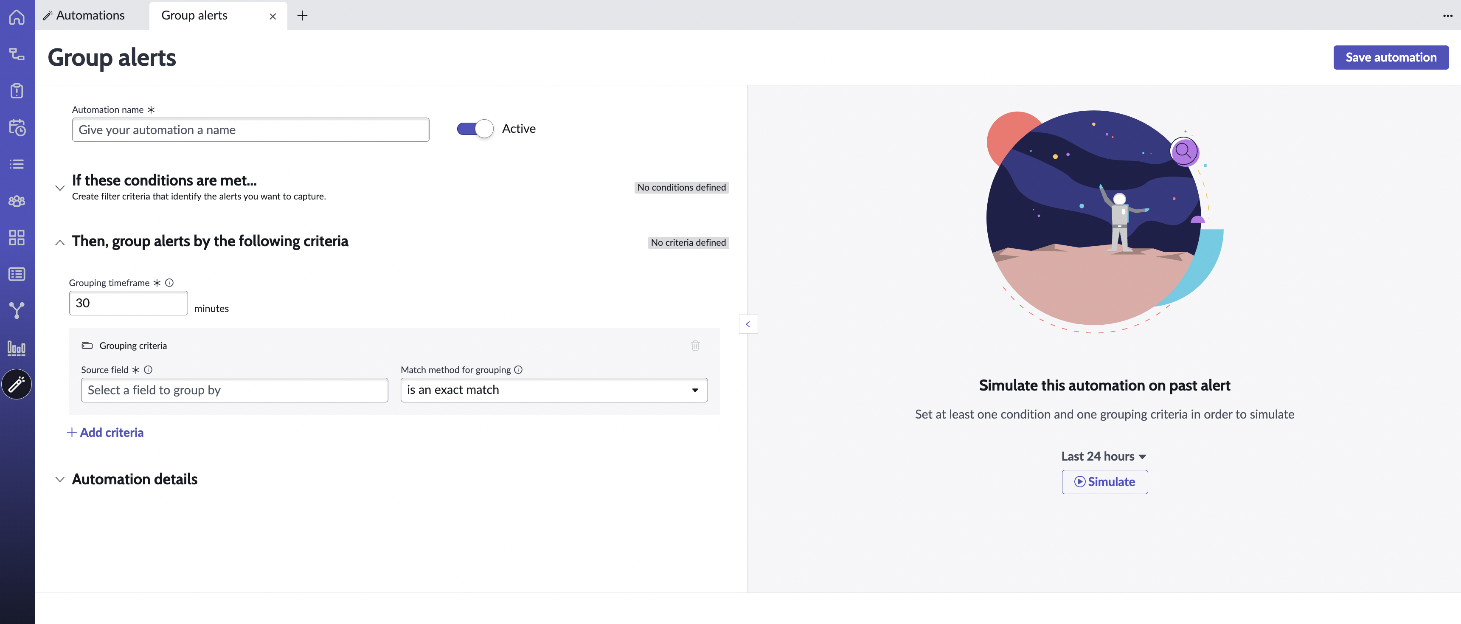Open the calendar clock sidebar icon
1461x624 pixels.
coord(17,127)
